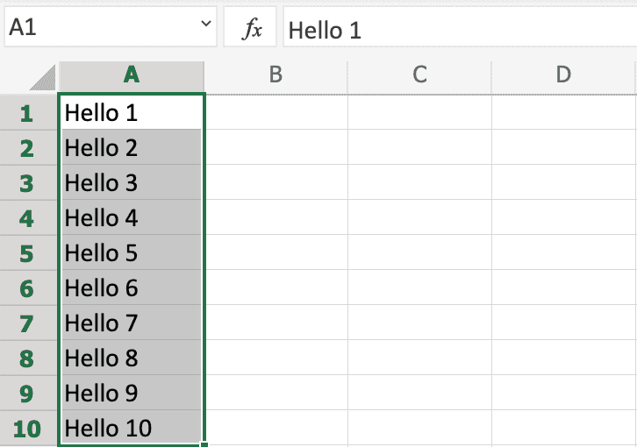
Task: Click empty cell C6
Action: [419, 287]
